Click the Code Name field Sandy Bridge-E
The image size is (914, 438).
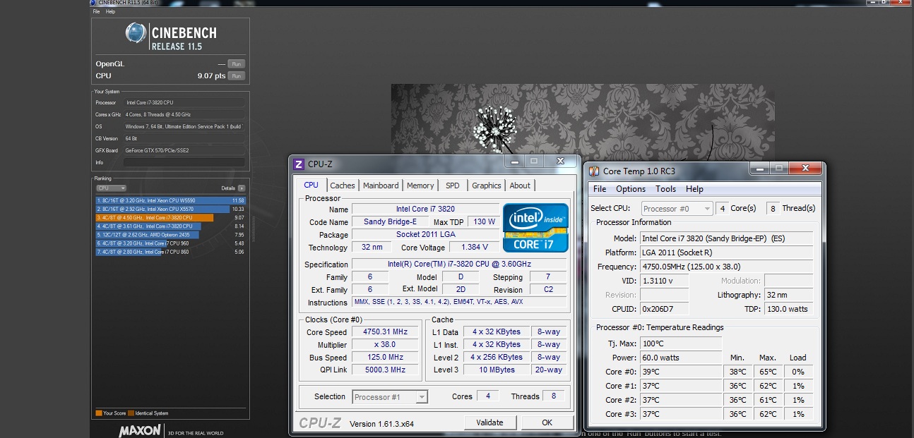pos(389,221)
